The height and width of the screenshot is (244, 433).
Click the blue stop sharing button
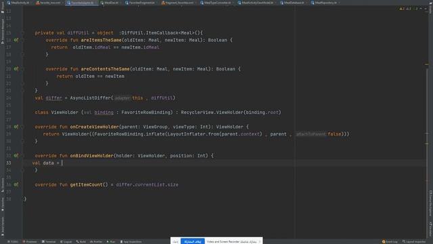click(x=192, y=241)
